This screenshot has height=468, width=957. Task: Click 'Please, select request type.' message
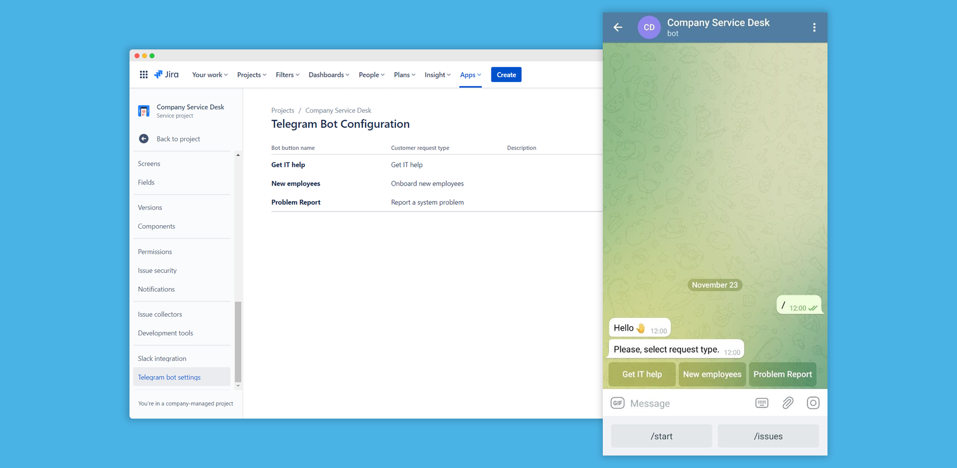tap(676, 349)
